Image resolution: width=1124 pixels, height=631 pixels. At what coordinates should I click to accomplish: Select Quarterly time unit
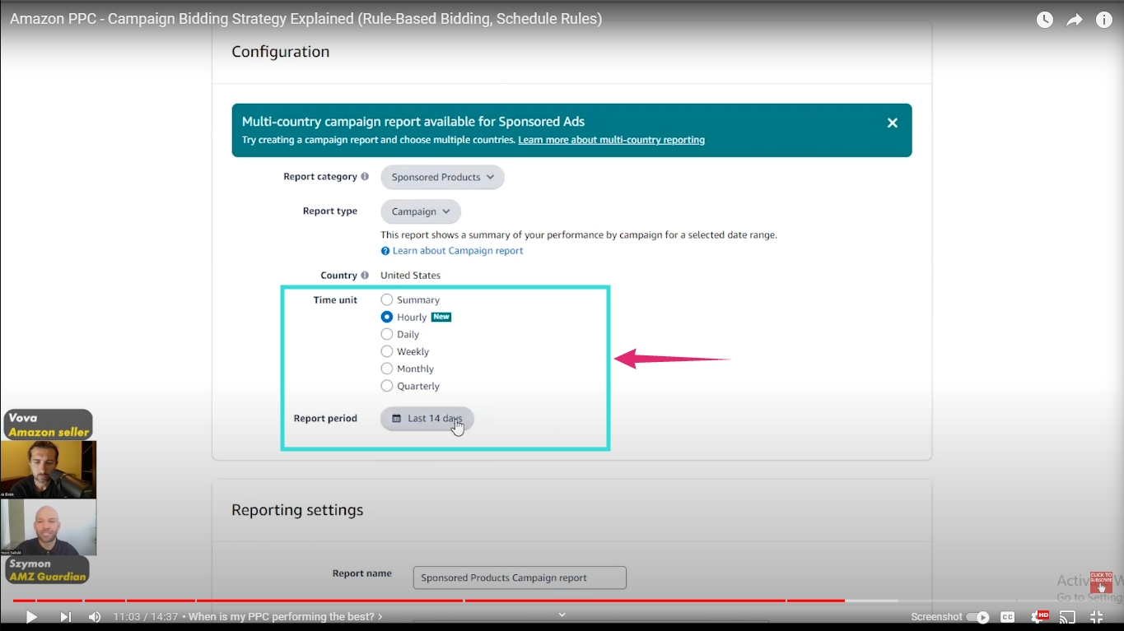pyautogui.click(x=387, y=386)
